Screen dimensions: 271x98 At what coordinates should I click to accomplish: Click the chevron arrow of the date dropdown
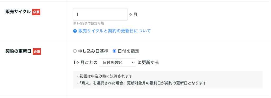pyautogui.click(x=133, y=63)
